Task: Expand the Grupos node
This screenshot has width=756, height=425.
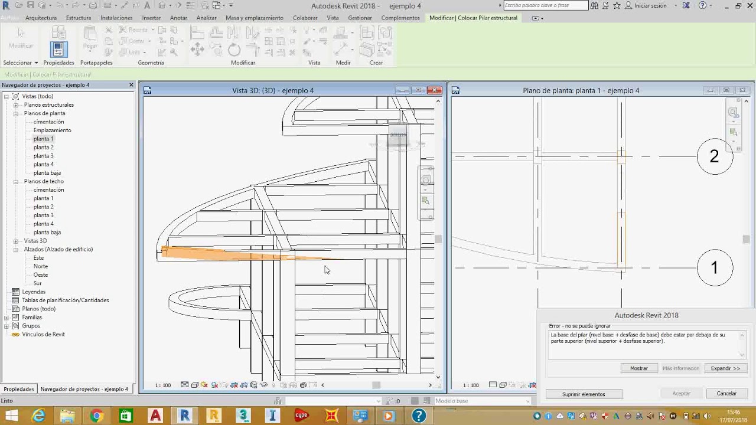Action: click(x=6, y=326)
